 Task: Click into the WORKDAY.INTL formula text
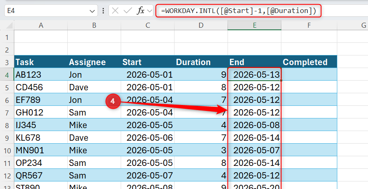[238, 11]
